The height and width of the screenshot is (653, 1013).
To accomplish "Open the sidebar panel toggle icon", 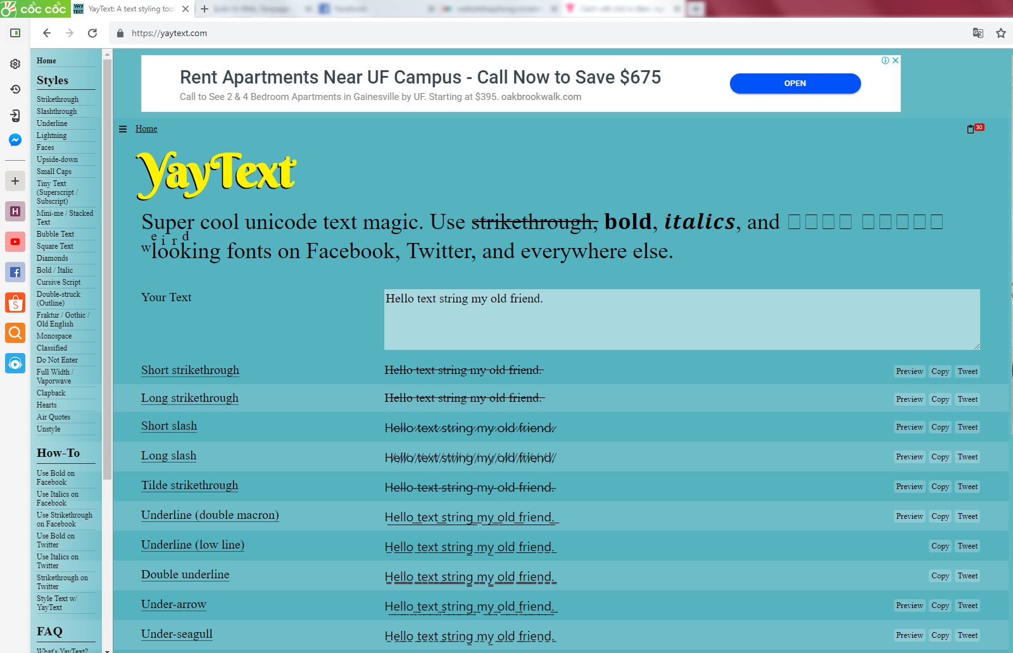I will click(15, 33).
